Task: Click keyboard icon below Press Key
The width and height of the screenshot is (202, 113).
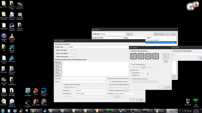Action: tap(166, 62)
